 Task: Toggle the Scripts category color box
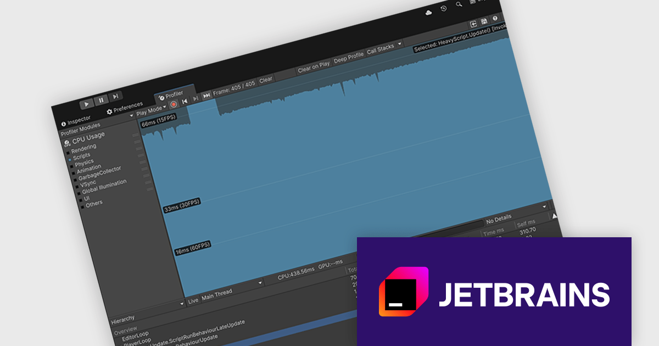[x=70, y=159]
